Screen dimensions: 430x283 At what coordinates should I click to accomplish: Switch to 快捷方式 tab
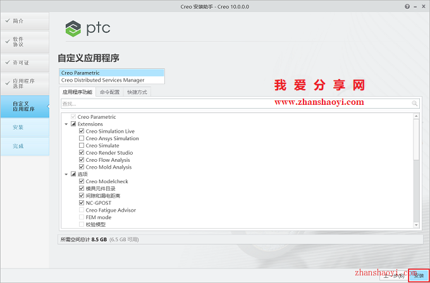[137, 92]
